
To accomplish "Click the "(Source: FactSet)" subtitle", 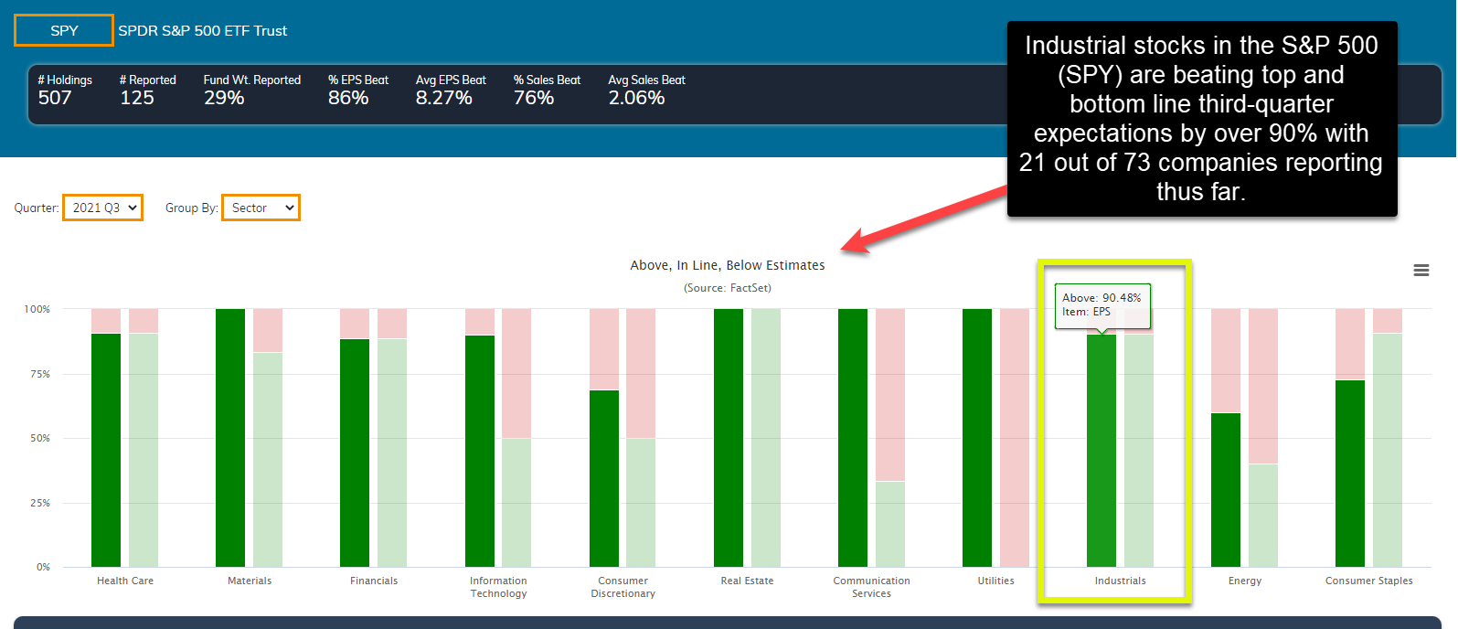I will pyautogui.click(x=728, y=288).
